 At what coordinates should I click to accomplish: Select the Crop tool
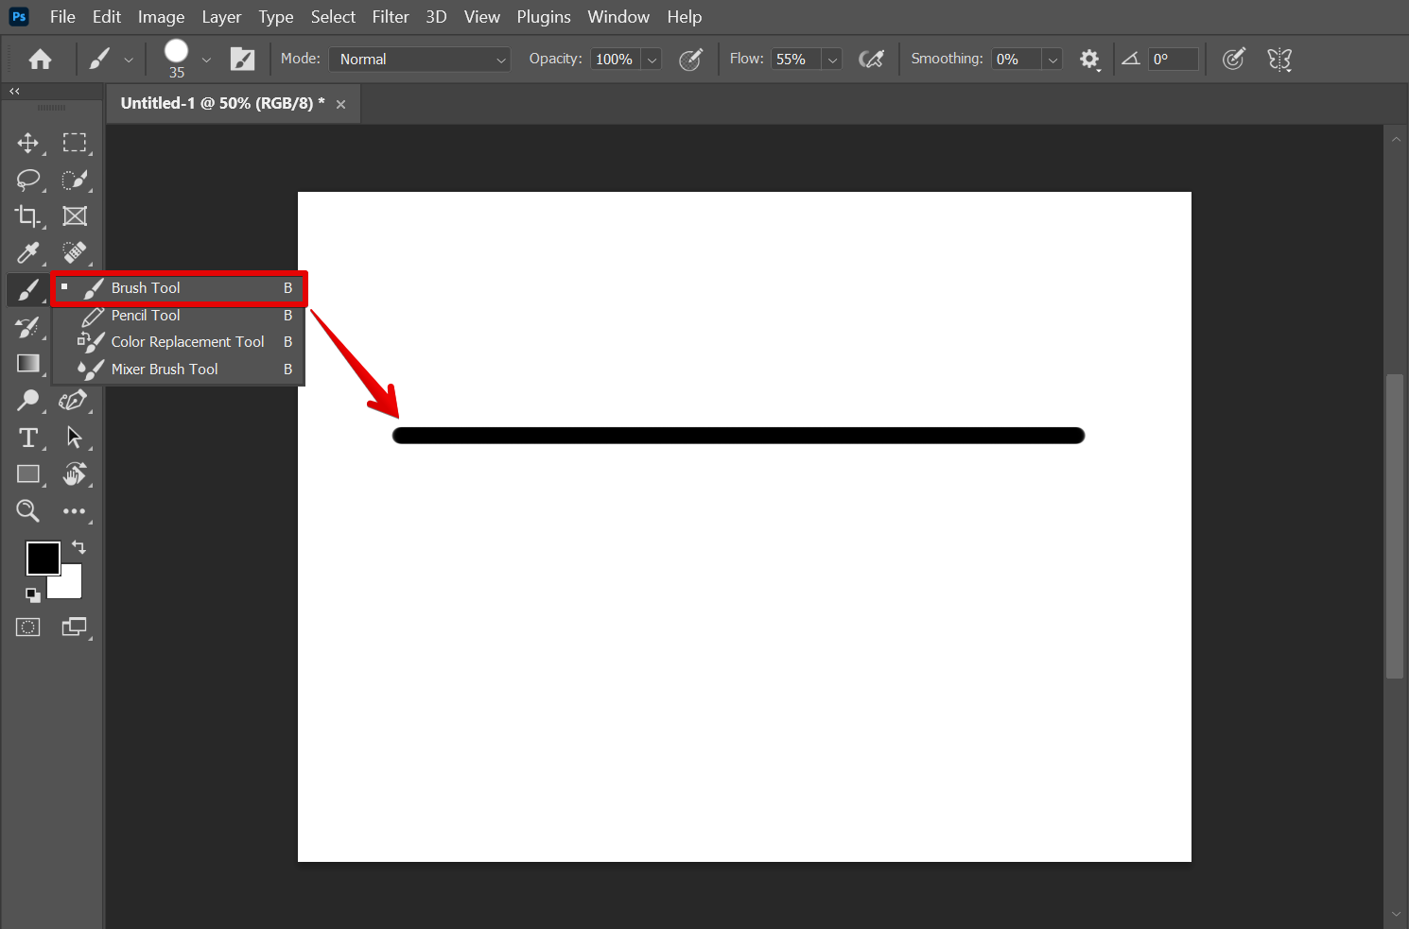click(27, 216)
